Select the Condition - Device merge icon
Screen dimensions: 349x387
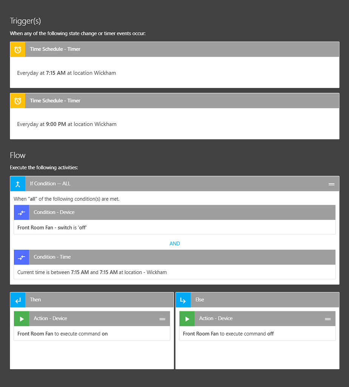point(21,212)
